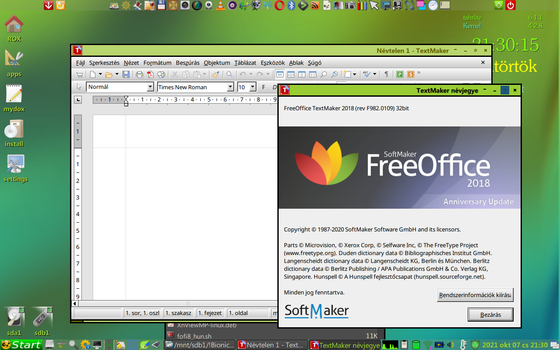Open dropdown arrow next to Paste icon
560x350 pixels.
tap(204, 74)
